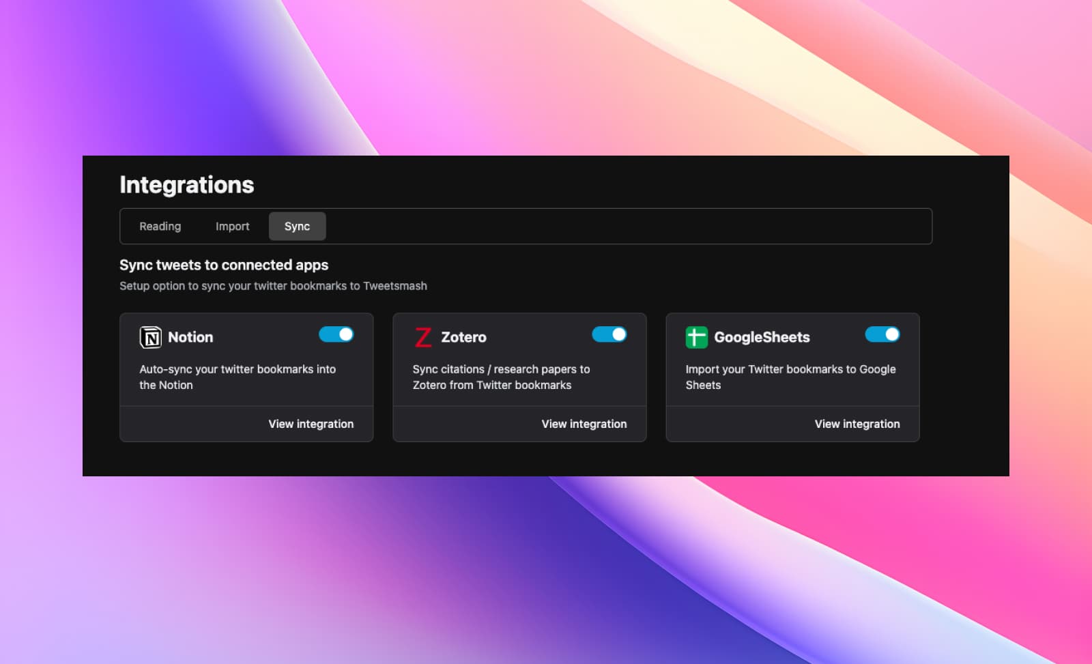Select the Sync tab
The image size is (1092, 664).
click(297, 227)
